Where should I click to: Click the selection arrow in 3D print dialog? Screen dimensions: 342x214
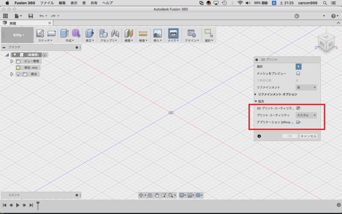coord(298,67)
